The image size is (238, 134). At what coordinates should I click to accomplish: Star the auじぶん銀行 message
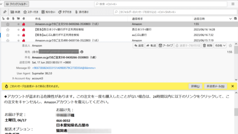point(8,35)
